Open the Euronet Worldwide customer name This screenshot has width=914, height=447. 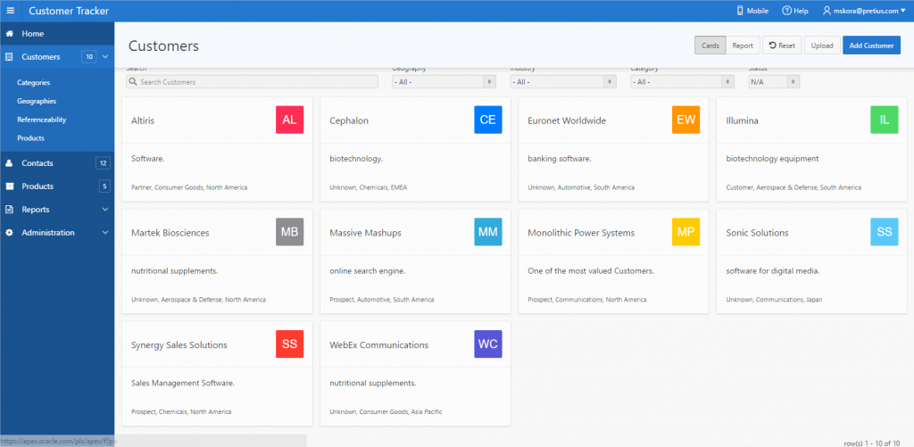click(567, 120)
